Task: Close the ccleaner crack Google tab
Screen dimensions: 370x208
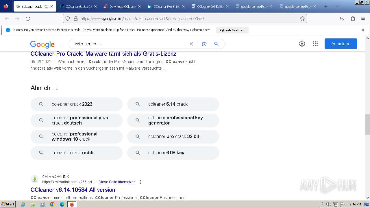Action: [52, 6]
